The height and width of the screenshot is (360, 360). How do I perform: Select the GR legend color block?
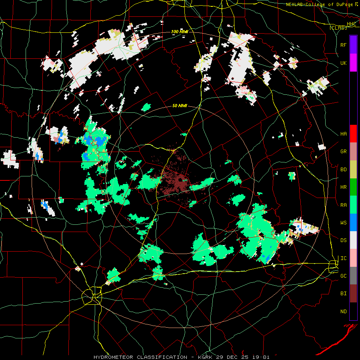(x=353, y=151)
